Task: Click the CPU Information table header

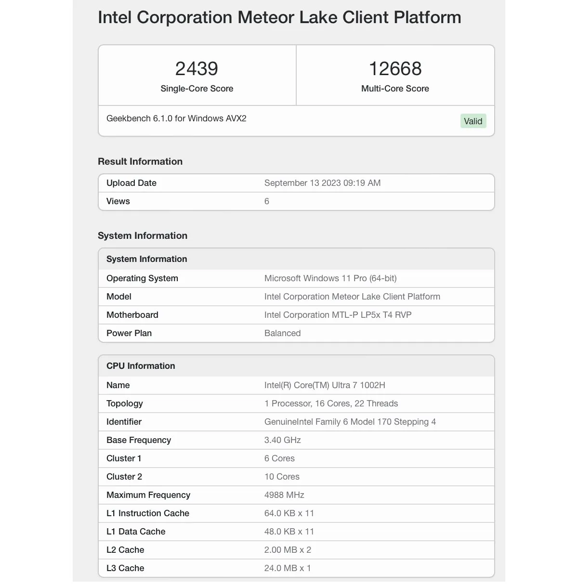Action: tap(296, 366)
